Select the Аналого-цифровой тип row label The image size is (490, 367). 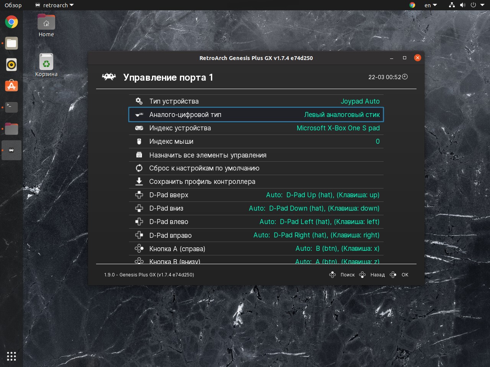pyautogui.click(x=185, y=115)
